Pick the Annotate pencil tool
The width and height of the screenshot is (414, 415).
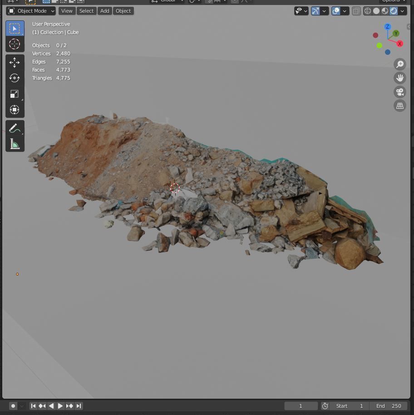15,128
